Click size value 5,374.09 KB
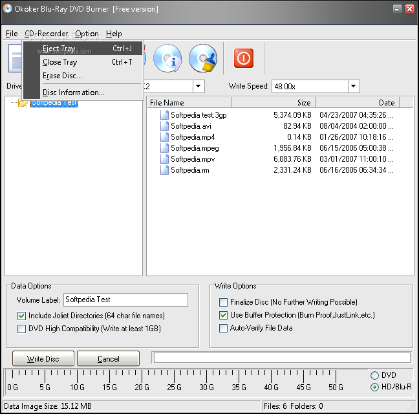The height and width of the screenshot is (414, 419). point(292,115)
